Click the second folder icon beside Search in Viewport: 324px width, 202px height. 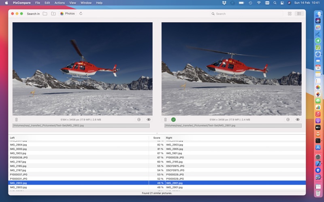pyautogui.click(x=53, y=14)
